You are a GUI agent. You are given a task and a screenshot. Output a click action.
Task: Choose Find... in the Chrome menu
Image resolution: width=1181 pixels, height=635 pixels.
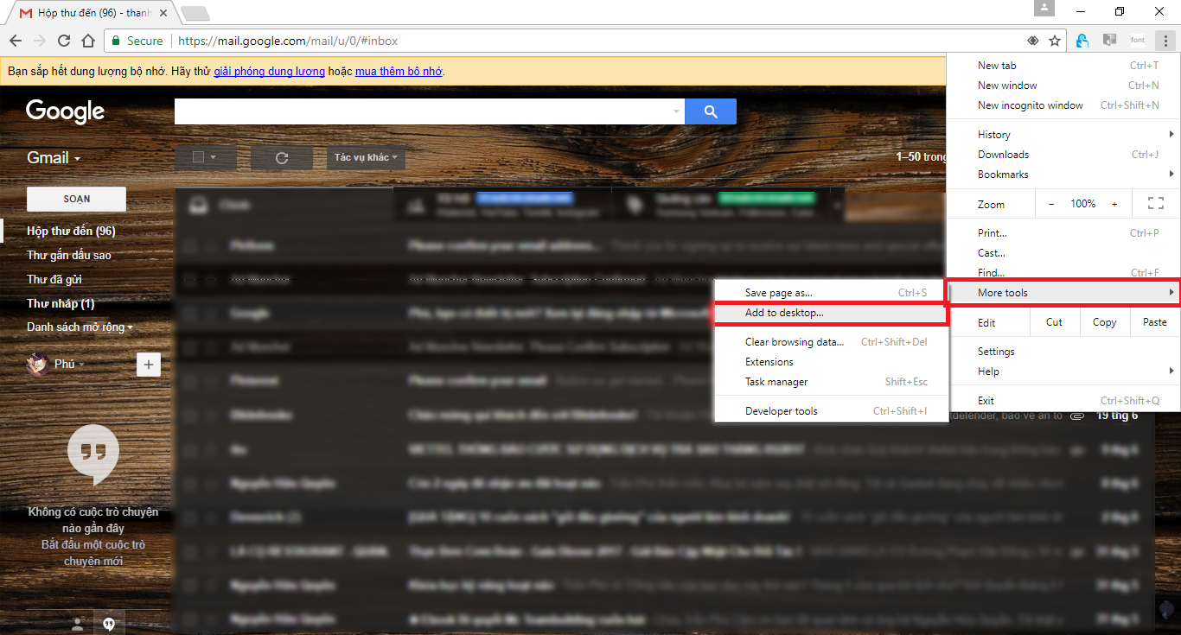pos(1063,273)
